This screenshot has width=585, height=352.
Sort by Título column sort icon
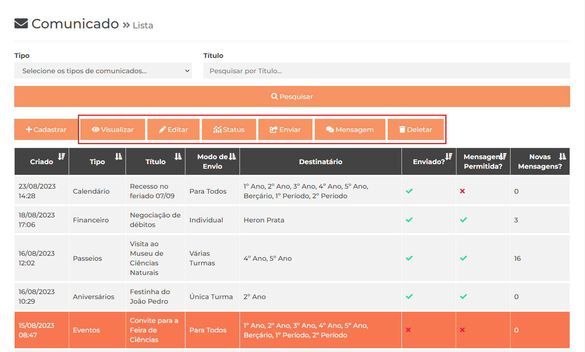tap(178, 156)
